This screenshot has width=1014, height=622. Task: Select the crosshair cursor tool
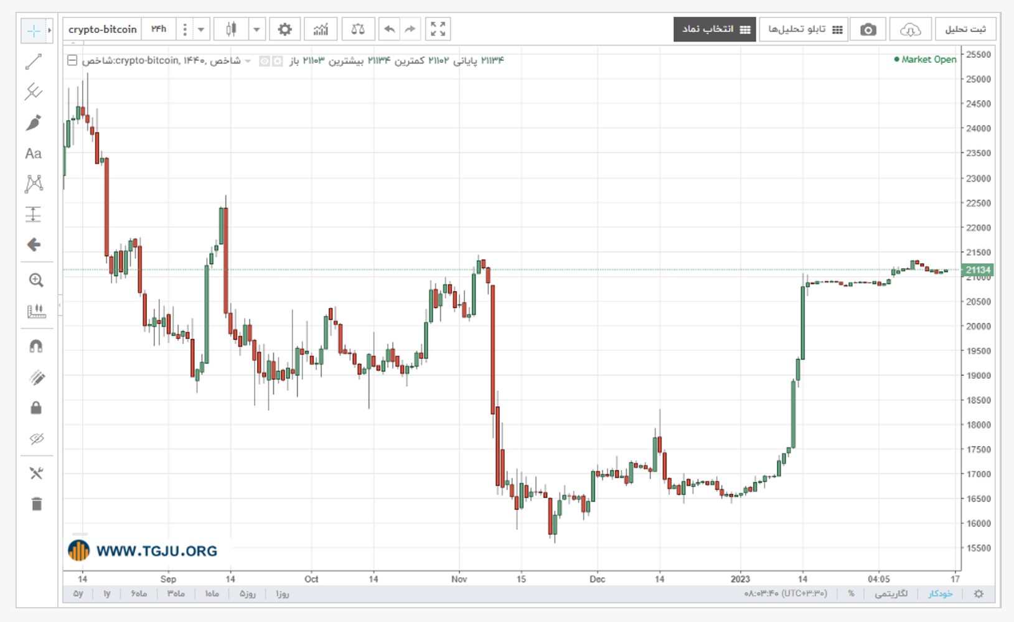(x=33, y=30)
